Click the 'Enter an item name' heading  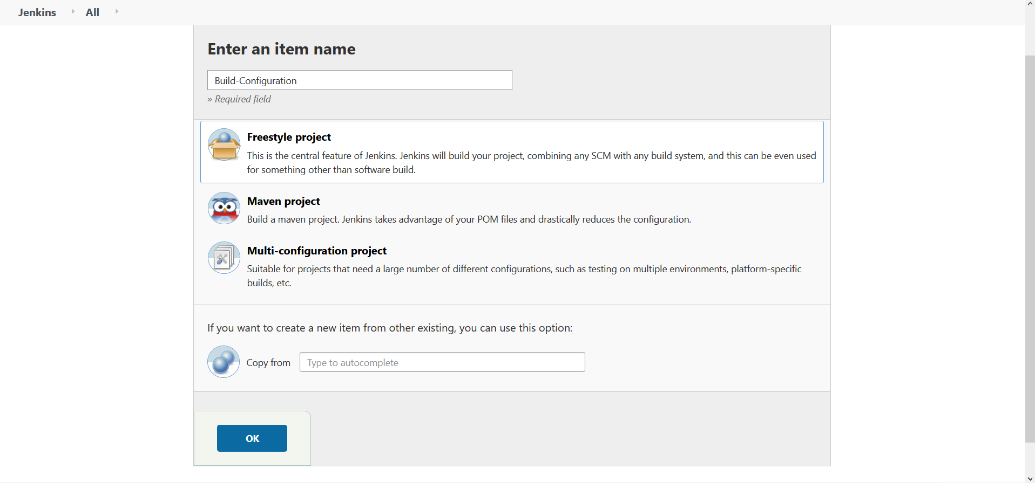click(282, 49)
